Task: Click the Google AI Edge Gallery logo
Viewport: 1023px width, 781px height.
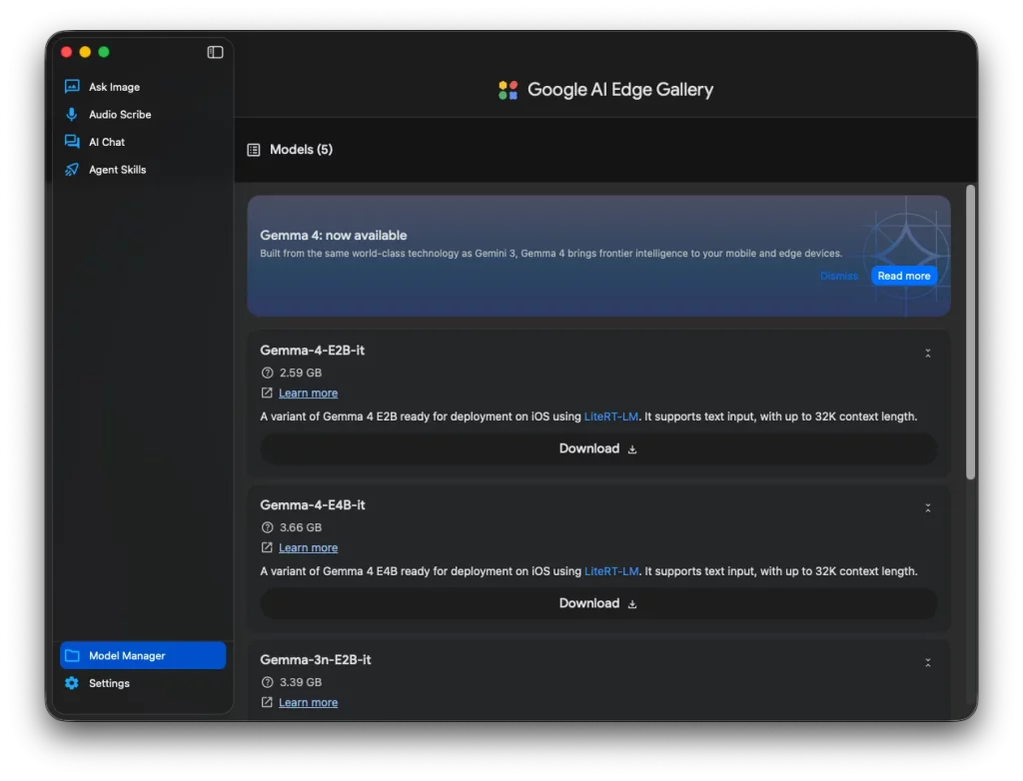Action: point(509,90)
